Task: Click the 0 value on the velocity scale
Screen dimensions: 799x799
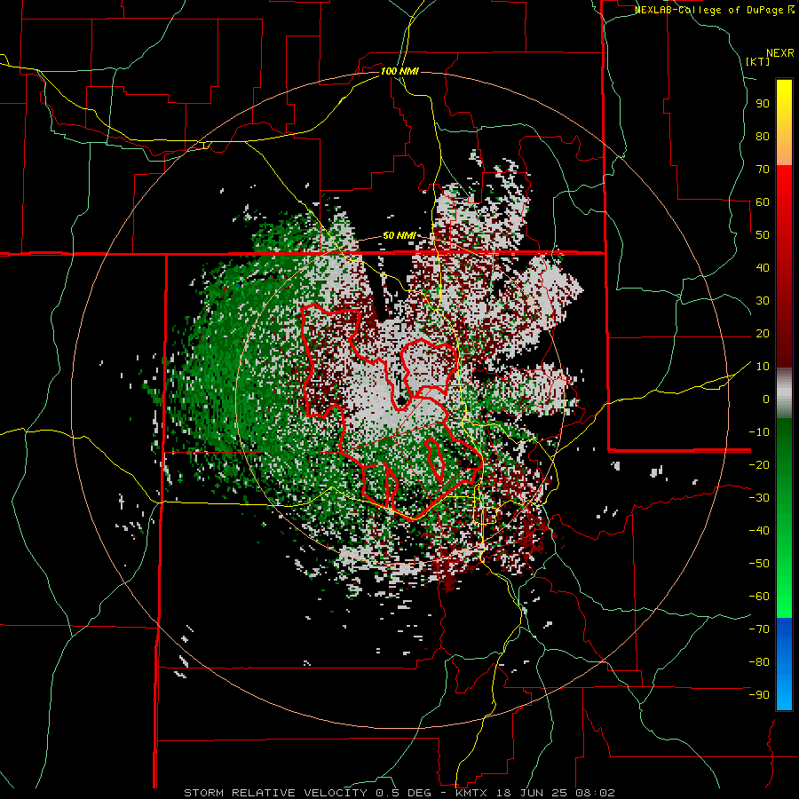Action: pyautogui.click(x=766, y=399)
